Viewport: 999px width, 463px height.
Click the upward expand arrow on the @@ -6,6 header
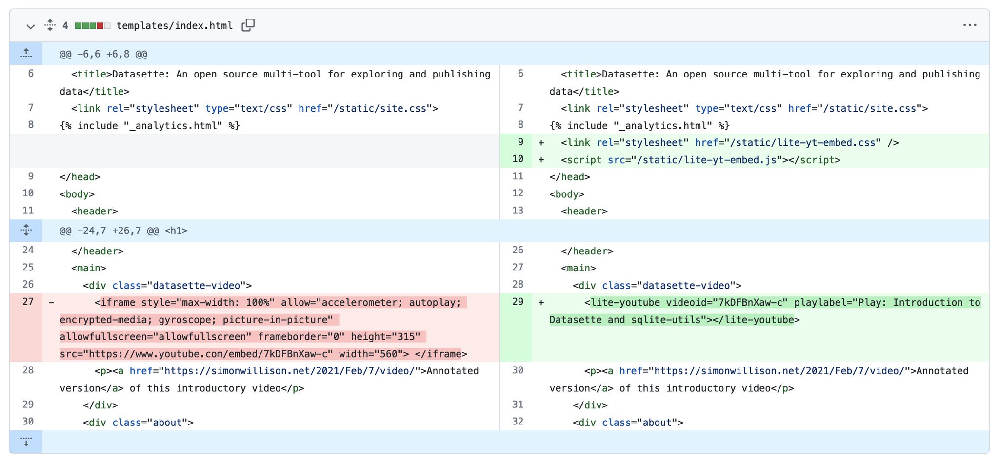pyautogui.click(x=26, y=54)
